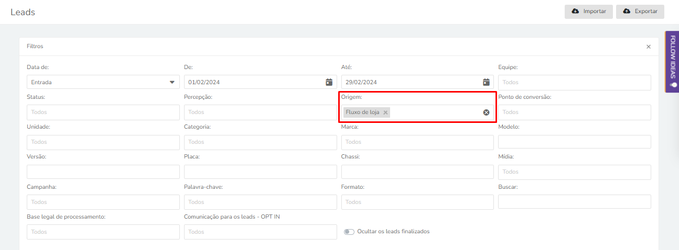Toggle Ocultar os leads finalizados
This screenshot has width=679, height=250.
pos(349,232)
